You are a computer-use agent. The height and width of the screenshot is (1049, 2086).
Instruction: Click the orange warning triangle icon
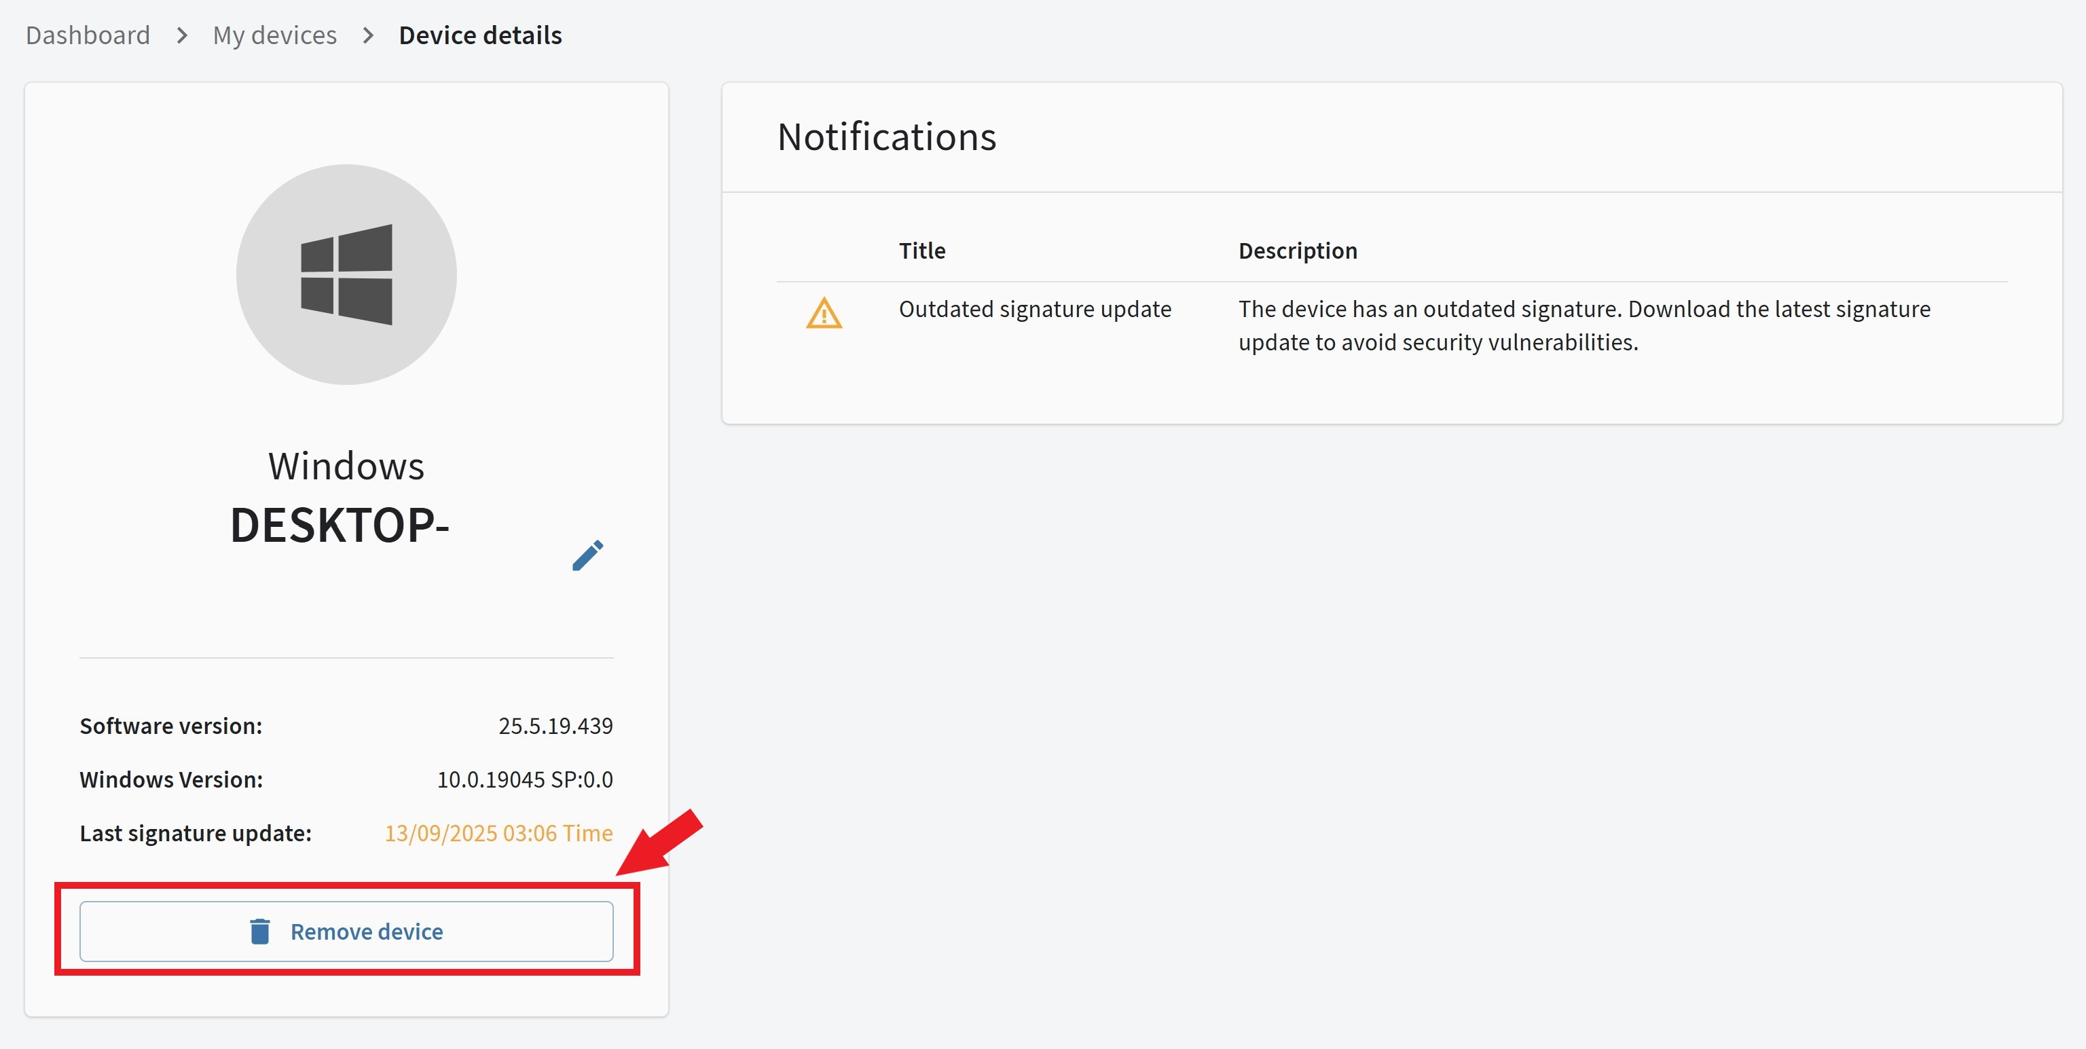click(x=824, y=312)
